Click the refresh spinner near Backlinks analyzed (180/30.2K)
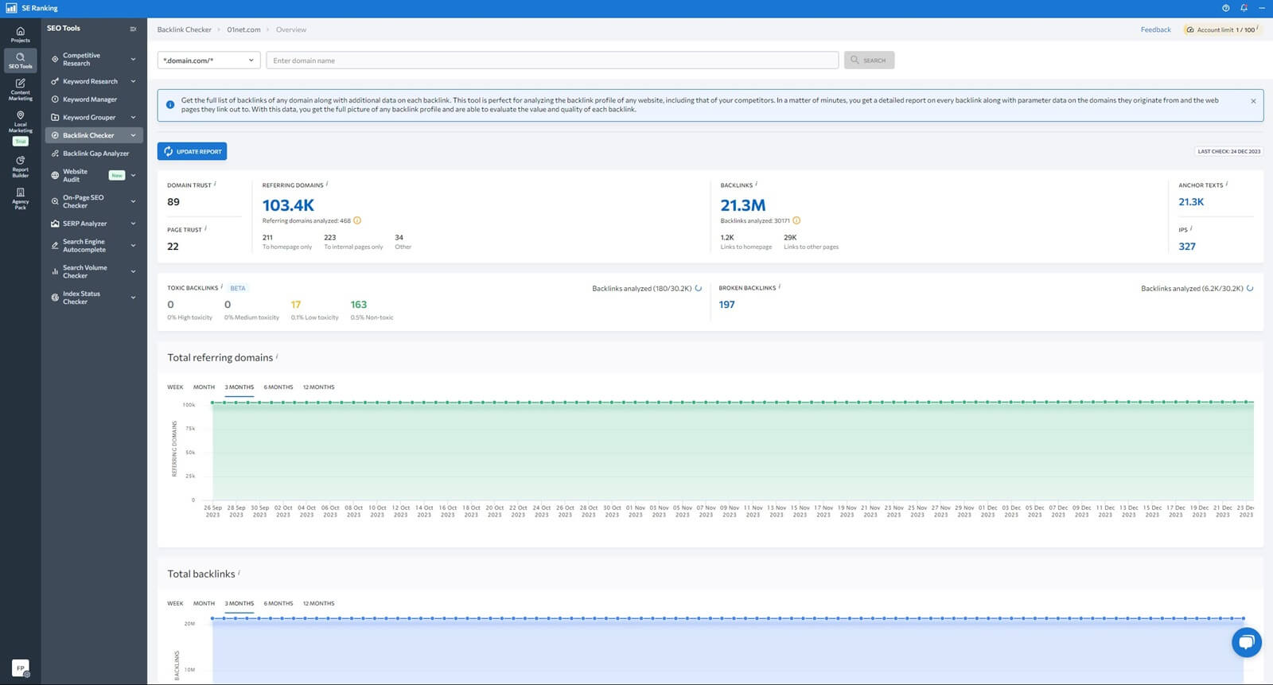Image resolution: width=1273 pixels, height=685 pixels. [x=699, y=288]
